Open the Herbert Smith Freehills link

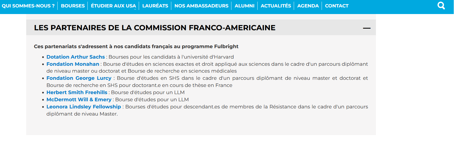tap(77, 92)
